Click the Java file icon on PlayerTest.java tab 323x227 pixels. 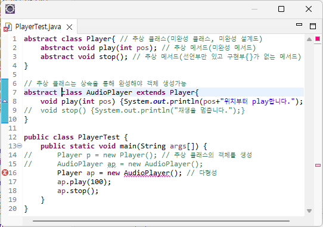tap(8, 27)
